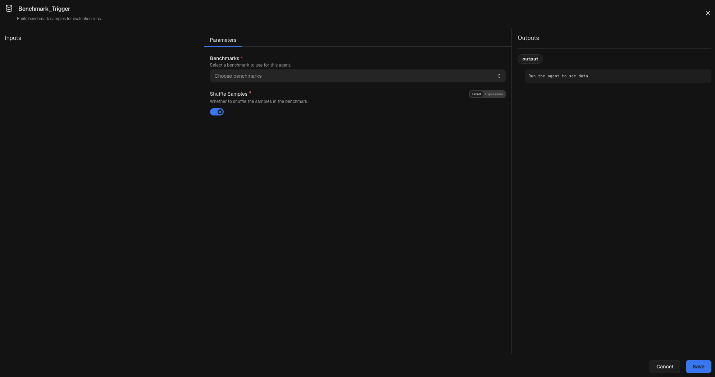The image size is (715, 377).
Task: Click the Benchmark_Trigger database node icon
Action: [9, 8]
